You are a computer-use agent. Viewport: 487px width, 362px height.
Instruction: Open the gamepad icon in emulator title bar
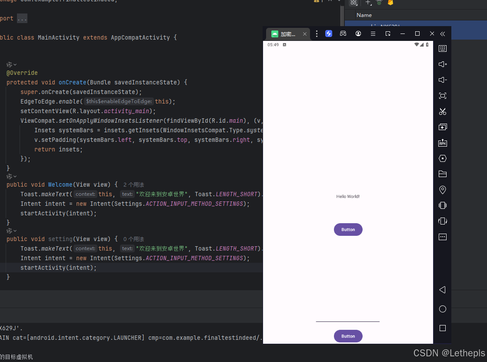click(x=343, y=34)
